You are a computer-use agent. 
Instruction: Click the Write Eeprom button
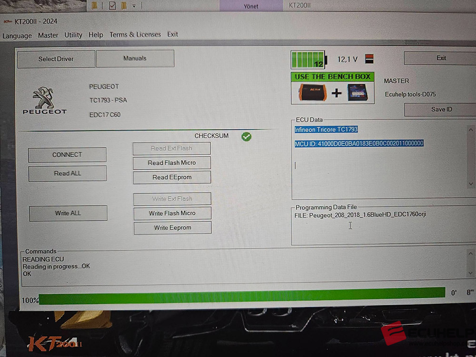tap(172, 228)
